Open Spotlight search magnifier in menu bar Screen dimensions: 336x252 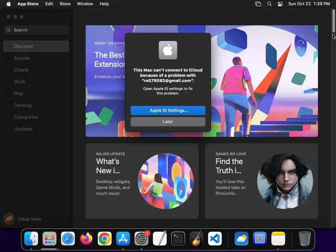coord(269,4)
